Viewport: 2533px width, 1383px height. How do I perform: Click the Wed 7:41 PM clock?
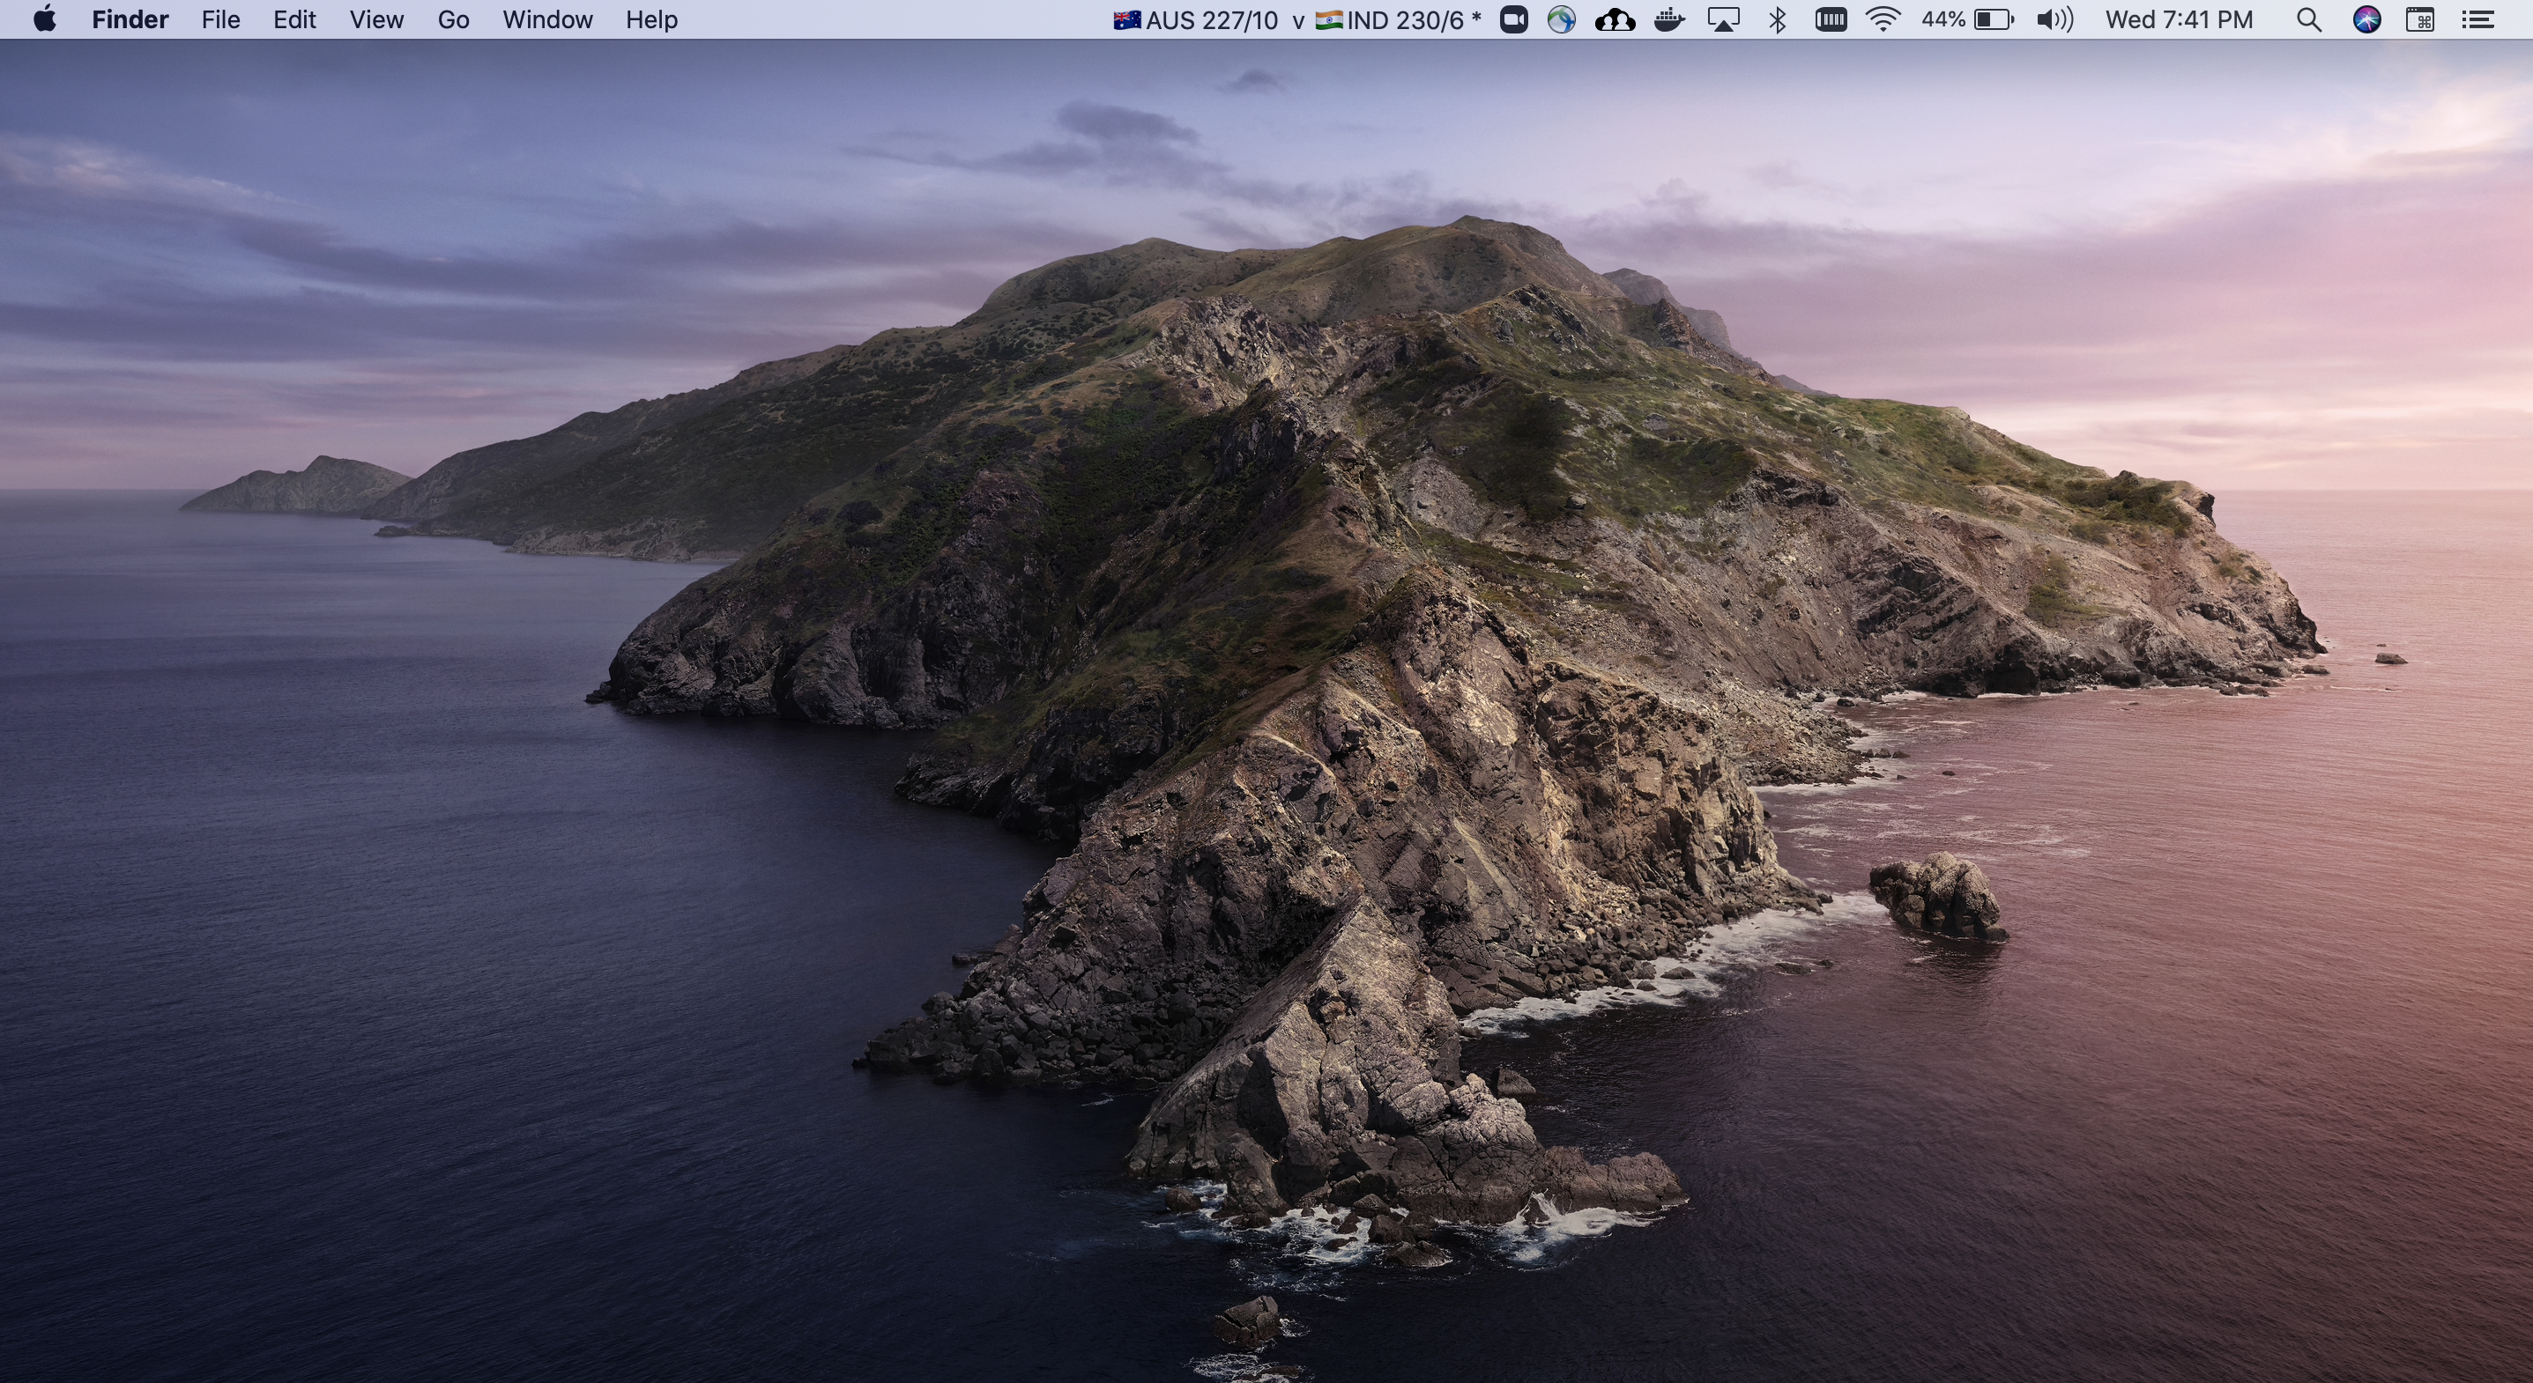(2178, 19)
